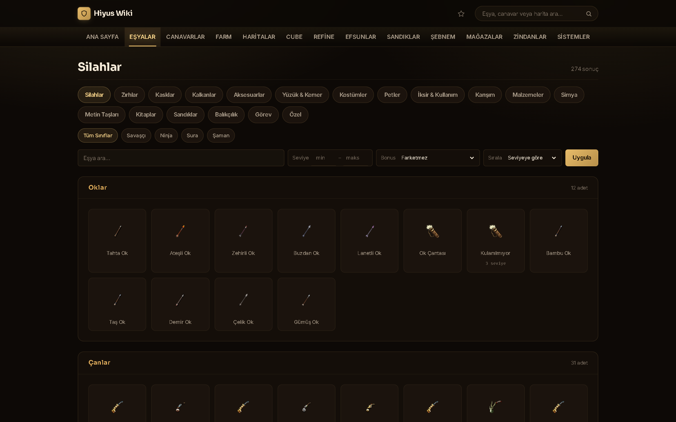This screenshot has height=422, width=676.
Task: Select the Kostümler category chip
Action: coord(353,95)
